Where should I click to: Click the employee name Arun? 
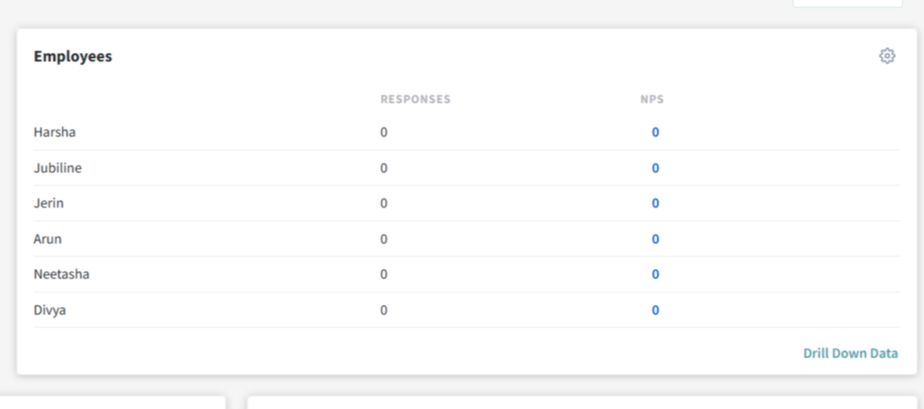(47, 239)
